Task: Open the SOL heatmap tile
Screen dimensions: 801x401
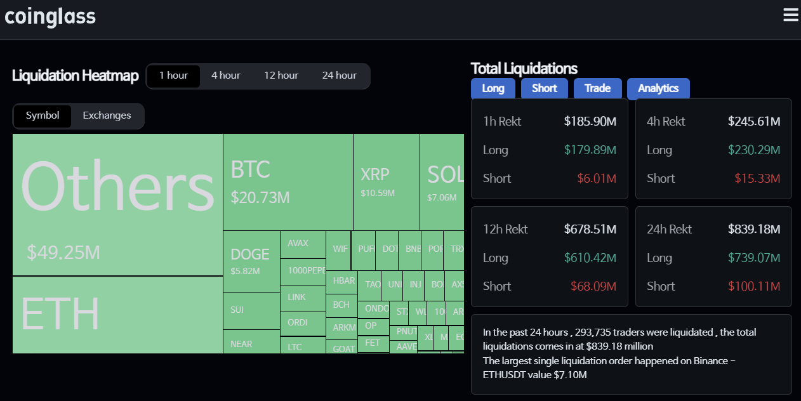Action: click(442, 182)
